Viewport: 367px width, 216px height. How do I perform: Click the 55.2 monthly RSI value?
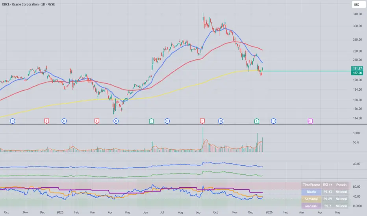[x=328, y=206]
